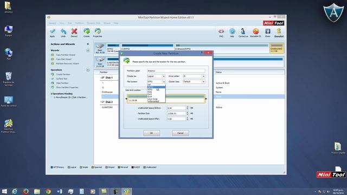This screenshot has height=195, width=347.
Task: Collapse the Actions and Wizards panel arrow
Action: 88,44
